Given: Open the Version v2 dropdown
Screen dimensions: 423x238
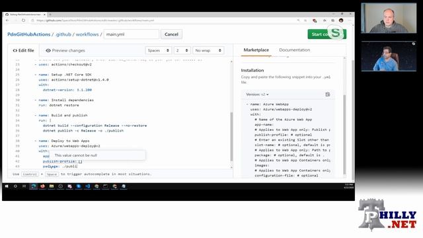Looking at the screenshot, I should pos(257,95).
